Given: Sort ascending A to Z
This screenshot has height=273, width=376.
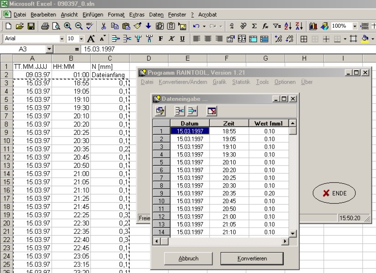Looking at the screenshot, I should pyautogui.click(x=288, y=26).
